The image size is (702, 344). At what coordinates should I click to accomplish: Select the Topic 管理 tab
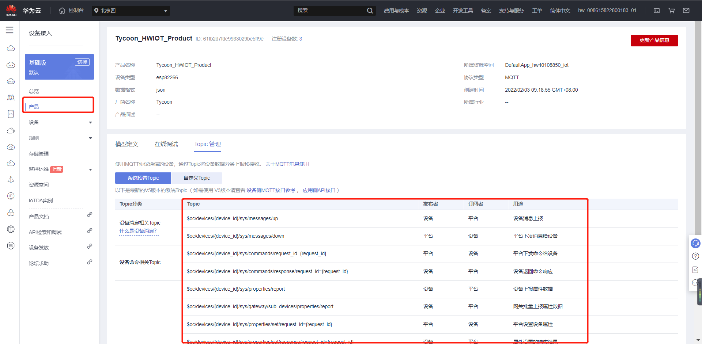point(207,144)
